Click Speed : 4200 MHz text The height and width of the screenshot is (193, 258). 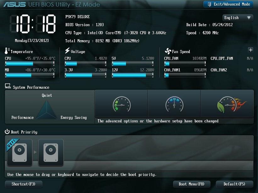pyautogui.click(x=202, y=33)
